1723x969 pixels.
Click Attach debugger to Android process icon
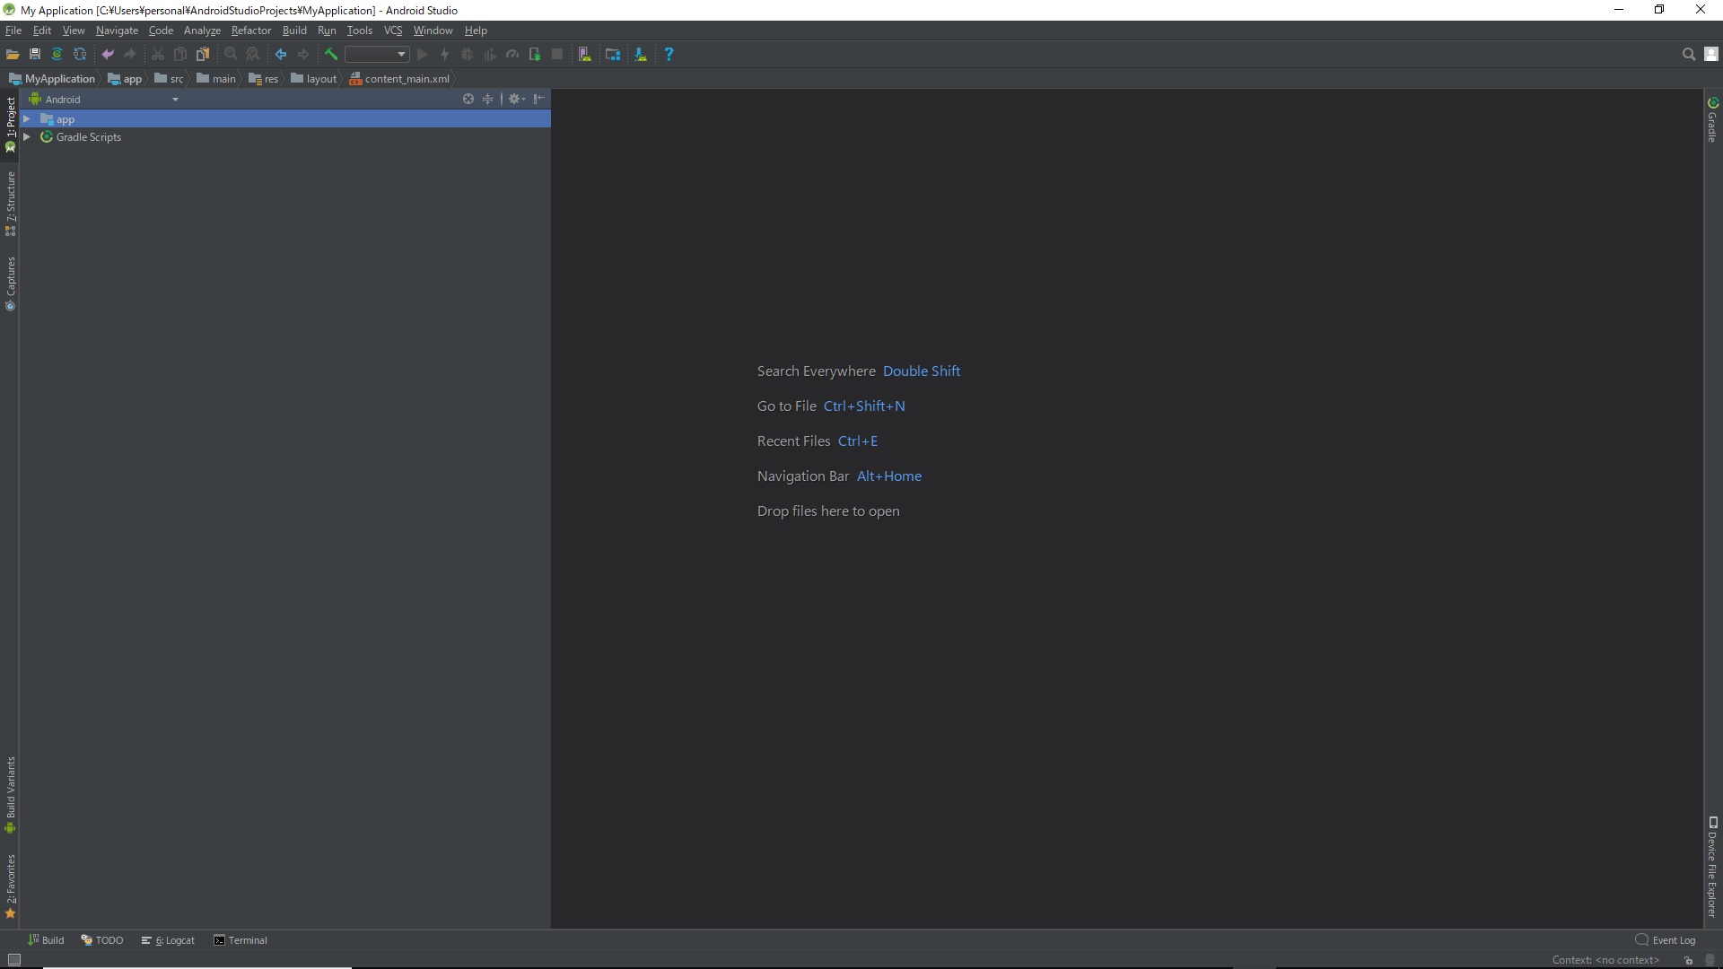tap(535, 55)
